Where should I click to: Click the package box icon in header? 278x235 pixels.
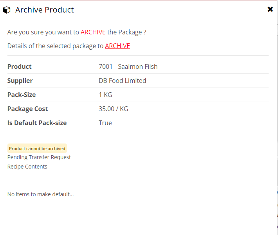click(x=7, y=10)
